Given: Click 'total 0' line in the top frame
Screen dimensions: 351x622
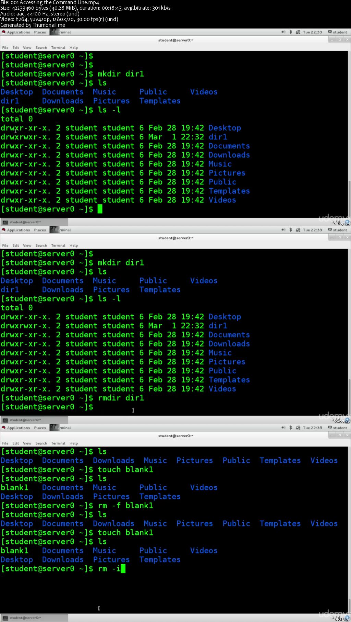Looking at the screenshot, I should click(x=17, y=119).
